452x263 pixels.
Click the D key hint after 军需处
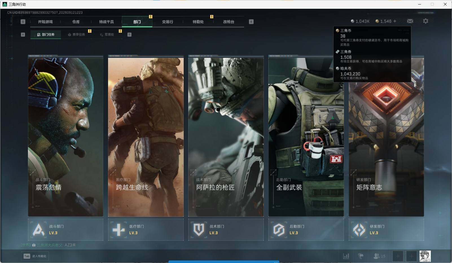click(x=129, y=34)
